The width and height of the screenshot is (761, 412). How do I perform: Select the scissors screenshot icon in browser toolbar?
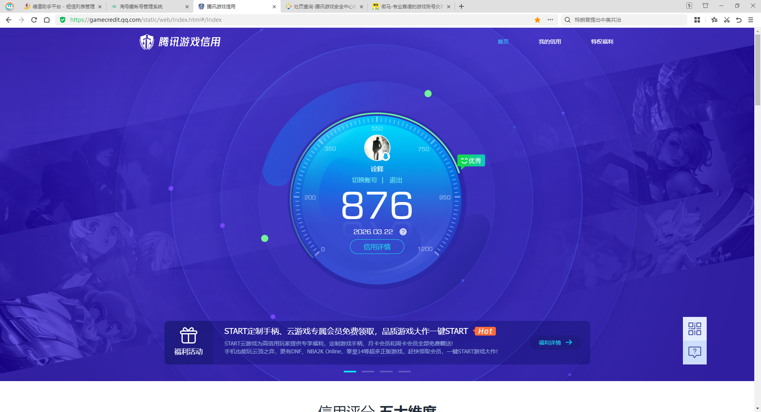pos(727,20)
